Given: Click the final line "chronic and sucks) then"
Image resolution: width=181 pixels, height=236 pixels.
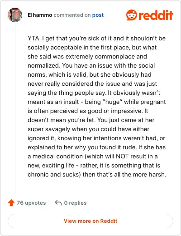Looking at the screenshot, I should point(97,174).
